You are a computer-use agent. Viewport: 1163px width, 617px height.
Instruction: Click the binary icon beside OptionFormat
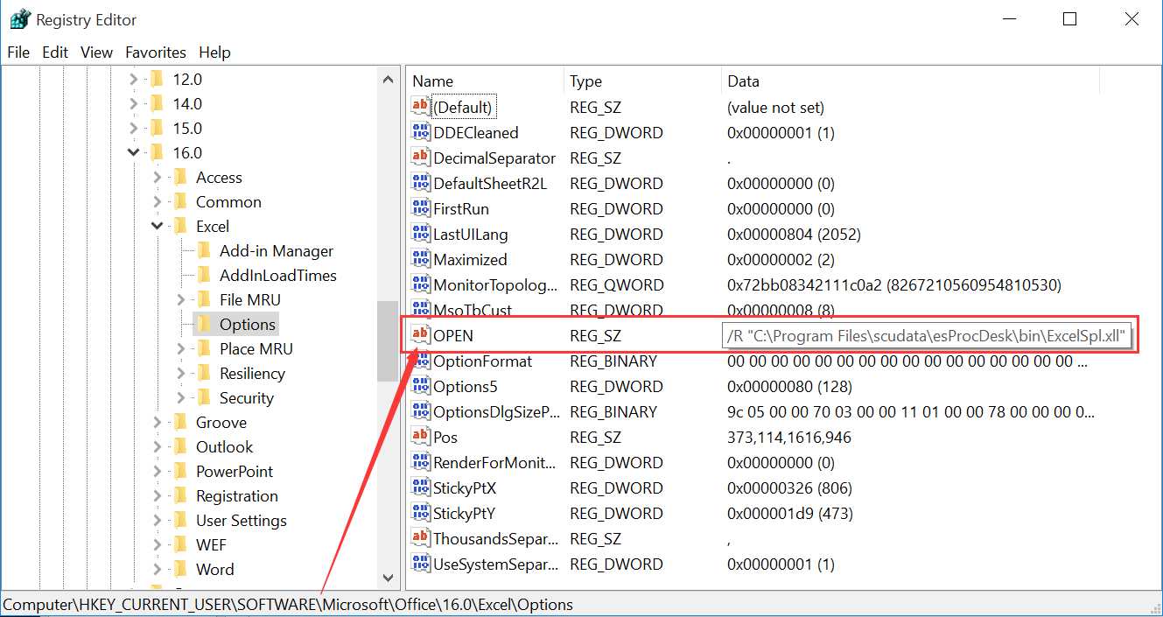[421, 361]
